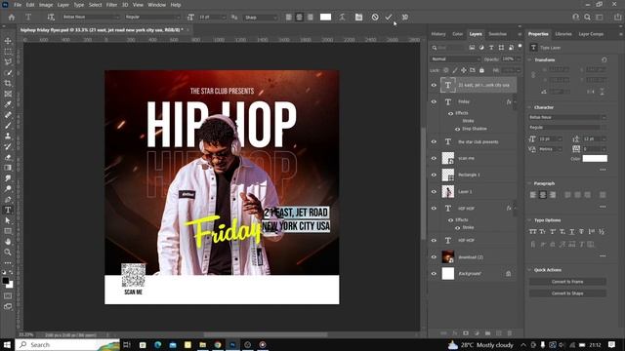This screenshot has width=625, height=351.
Task: Select the Horizontal Type tool
Action: 8,210
